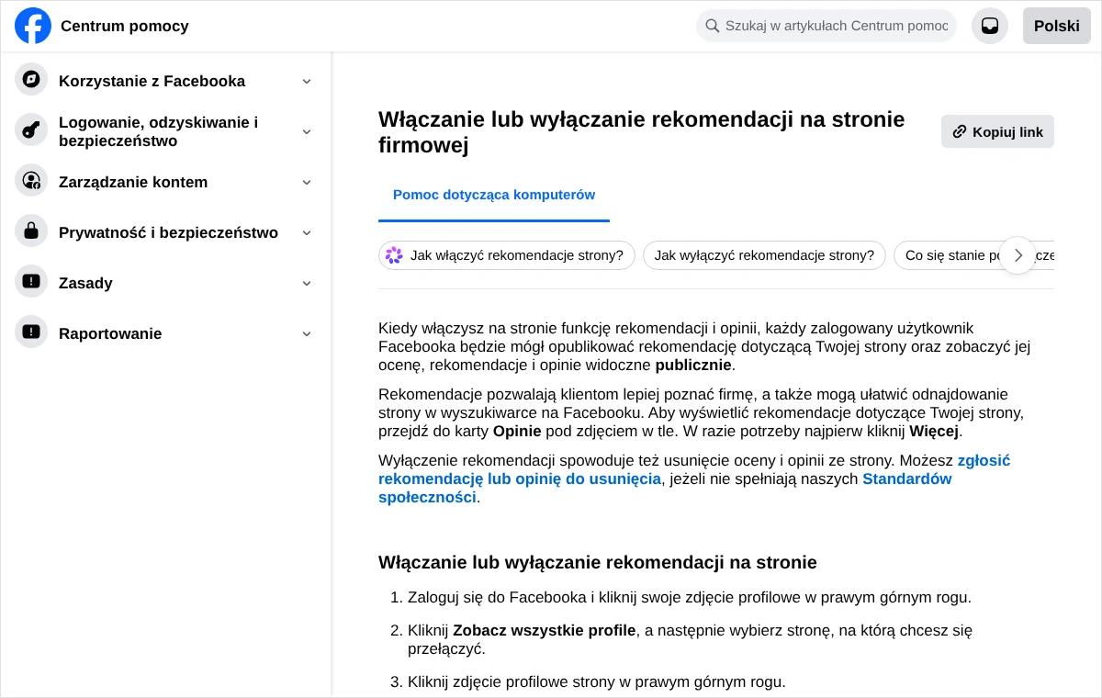Image resolution: width=1102 pixels, height=698 pixels.
Task: Click the Kopiuj link button
Action: point(997,131)
